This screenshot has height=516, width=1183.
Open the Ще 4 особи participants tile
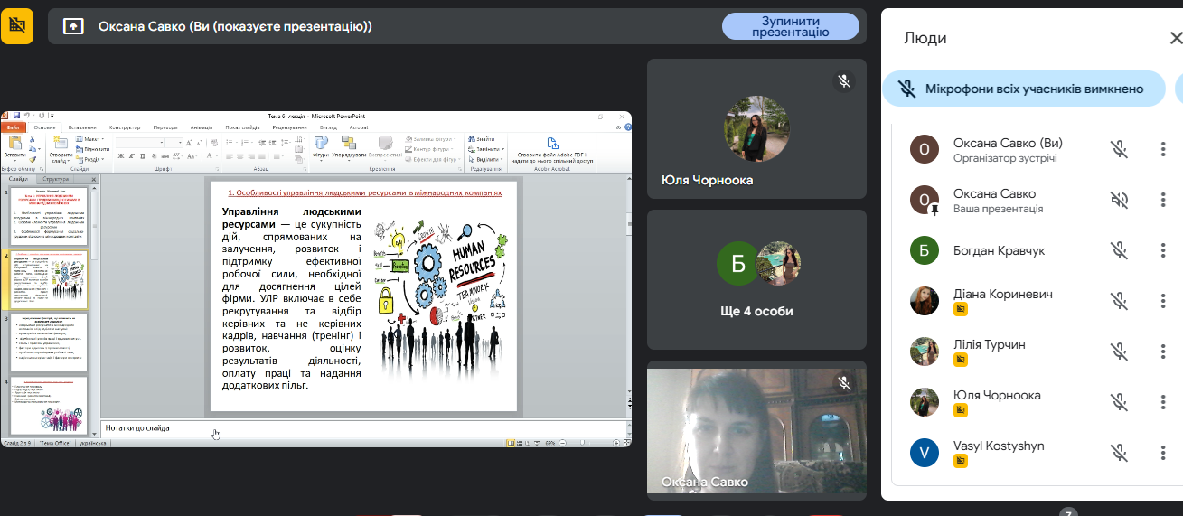click(x=756, y=280)
